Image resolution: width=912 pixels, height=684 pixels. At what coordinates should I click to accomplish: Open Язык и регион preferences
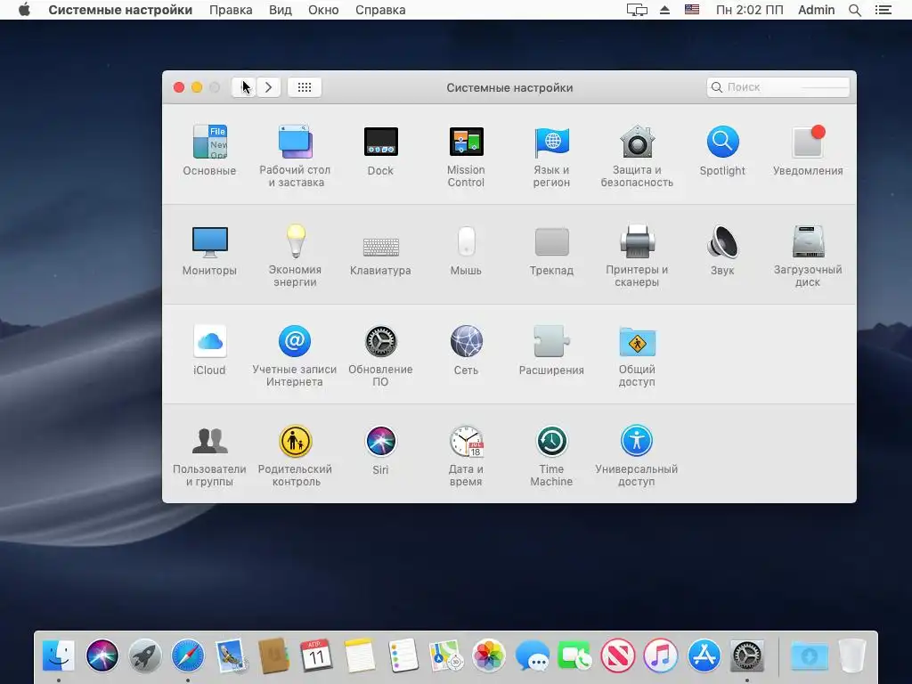point(551,156)
